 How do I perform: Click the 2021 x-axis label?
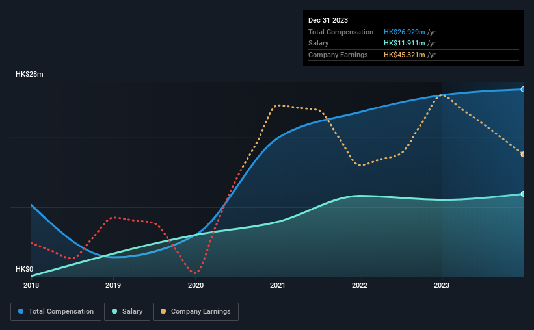coord(278,285)
